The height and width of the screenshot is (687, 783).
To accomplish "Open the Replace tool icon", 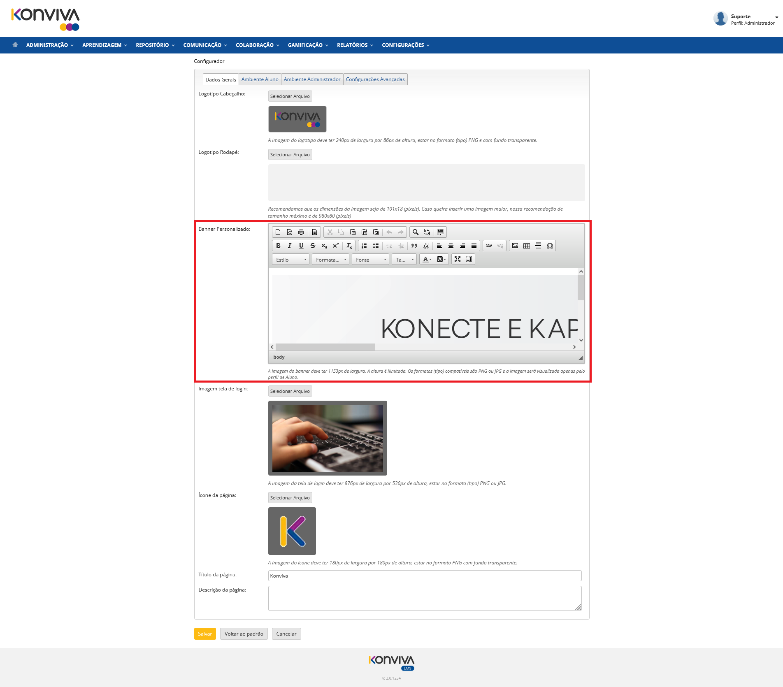I will pyautogui.click(x=427, y=232).
